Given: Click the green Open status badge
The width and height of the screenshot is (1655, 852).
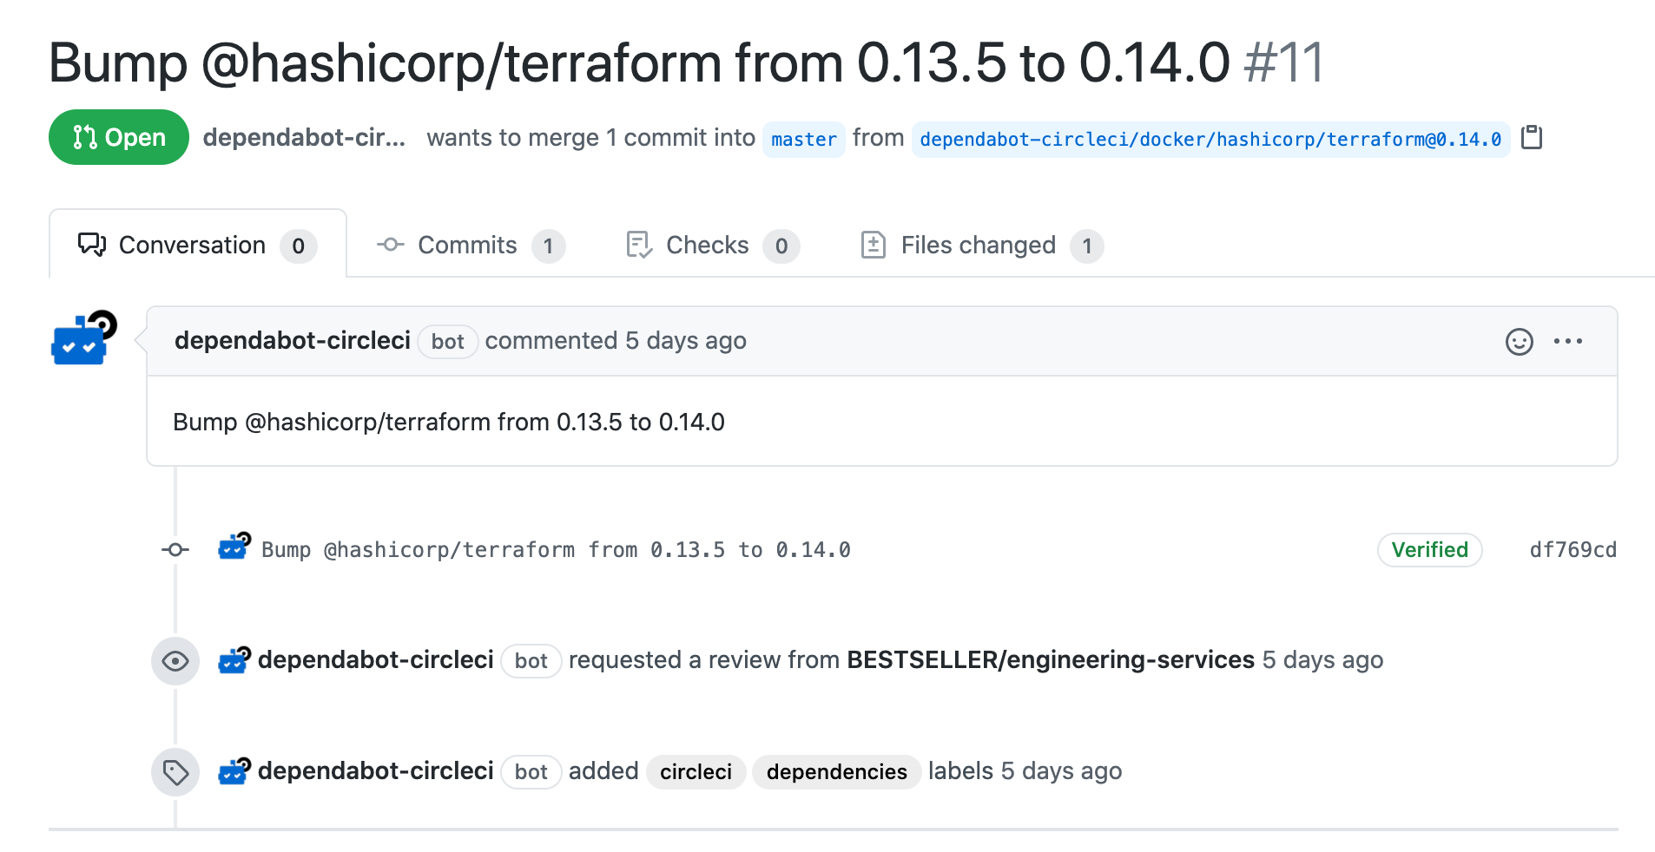Looking at the screenshot, I should coord(118,137).
